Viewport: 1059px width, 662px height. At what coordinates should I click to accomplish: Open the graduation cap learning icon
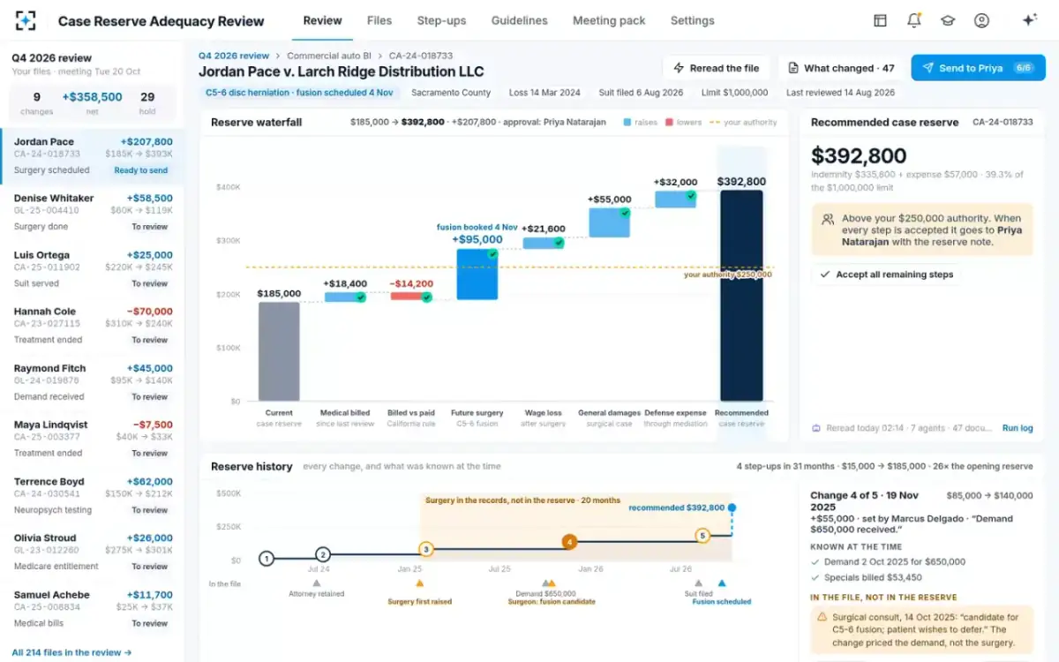tap(947, 20)
